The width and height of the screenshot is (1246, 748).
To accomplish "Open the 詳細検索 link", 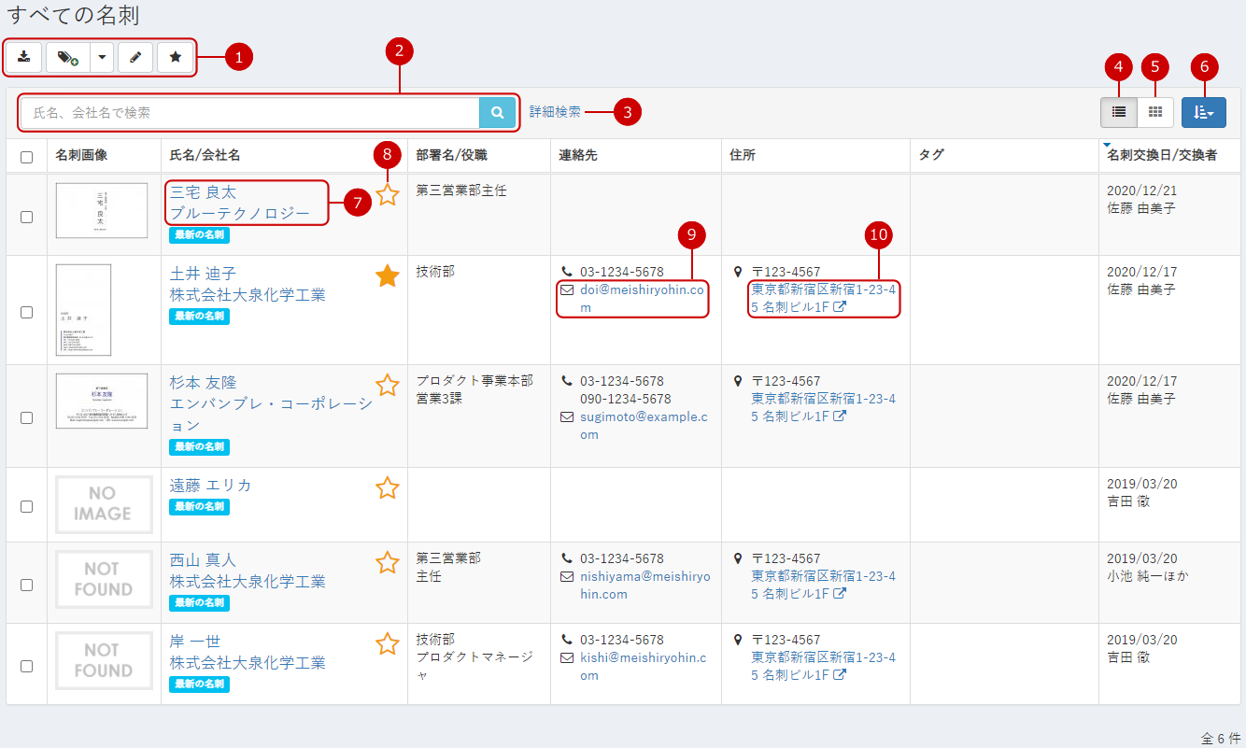I will pos(555,112).
